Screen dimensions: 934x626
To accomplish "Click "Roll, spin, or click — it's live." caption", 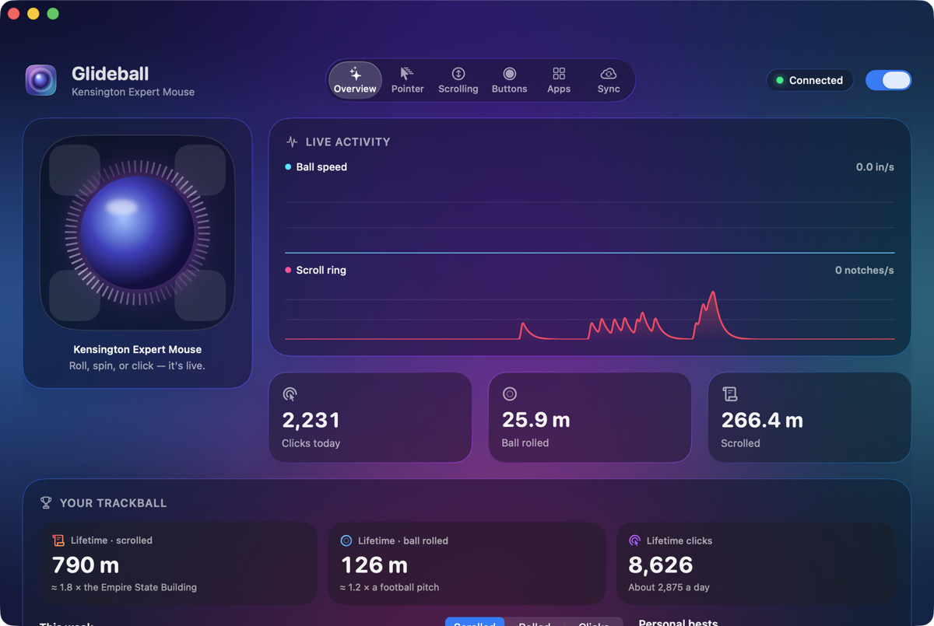I will tap(137, 365).
